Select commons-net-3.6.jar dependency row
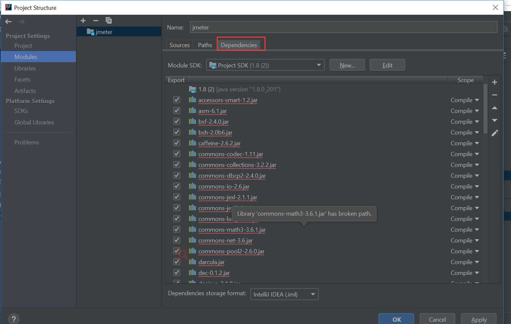This screenshot has width=511, height=324. coord(324,241)
